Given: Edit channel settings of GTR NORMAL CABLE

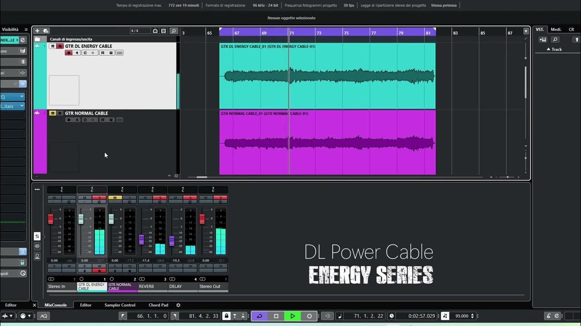Looking at the screenshot, I should tap(85, 120).
